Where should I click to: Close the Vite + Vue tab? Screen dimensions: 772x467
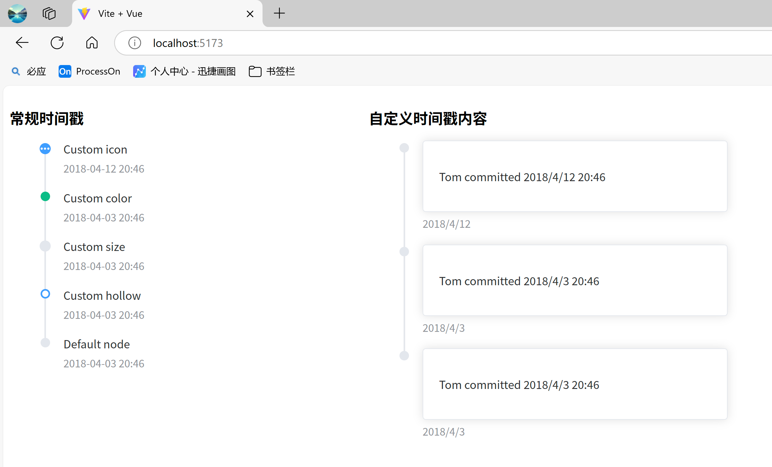250,14
